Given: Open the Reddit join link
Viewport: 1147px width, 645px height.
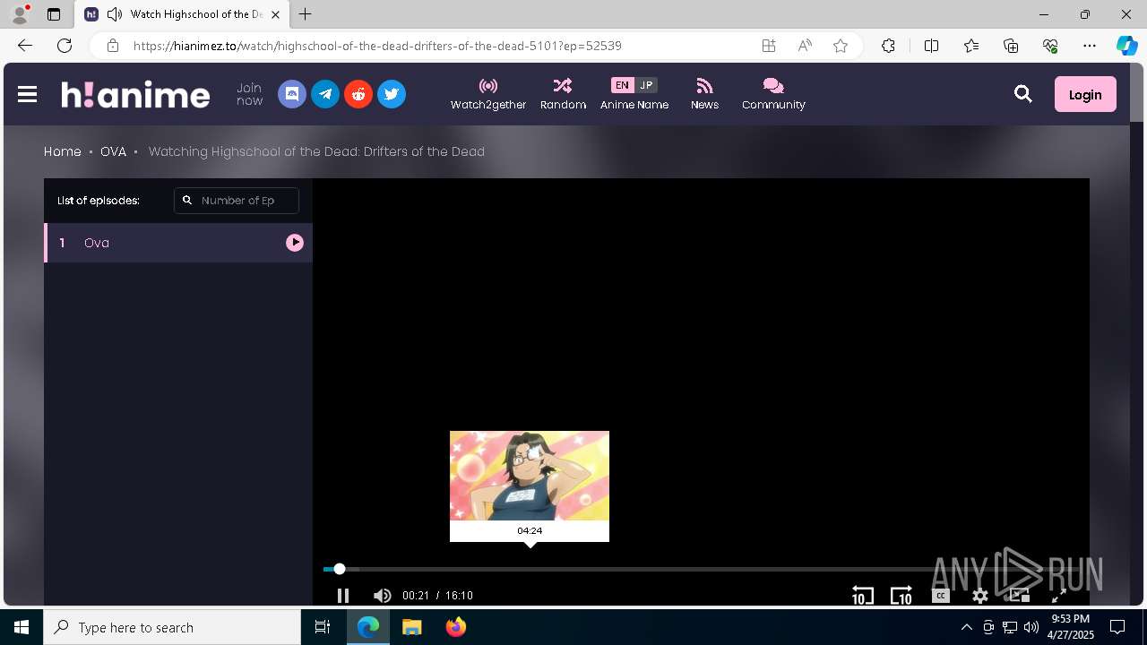Looking at the screenshot, I should [358, 94].
